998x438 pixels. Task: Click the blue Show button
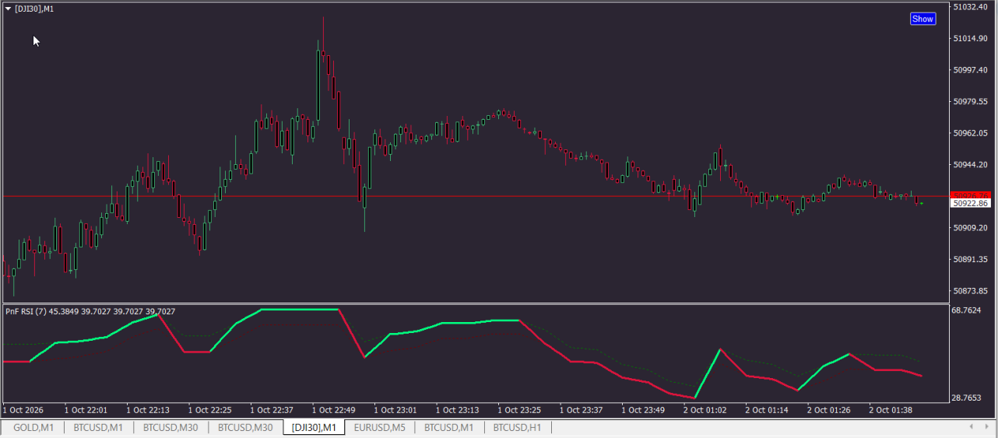922,19
